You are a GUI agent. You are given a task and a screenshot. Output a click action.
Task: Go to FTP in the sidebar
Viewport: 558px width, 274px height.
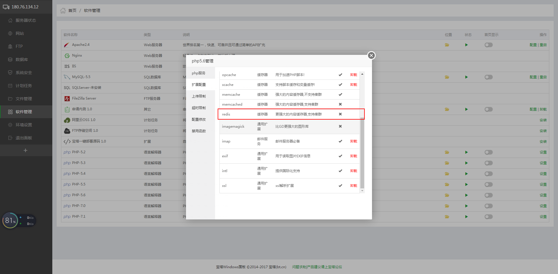26,46
